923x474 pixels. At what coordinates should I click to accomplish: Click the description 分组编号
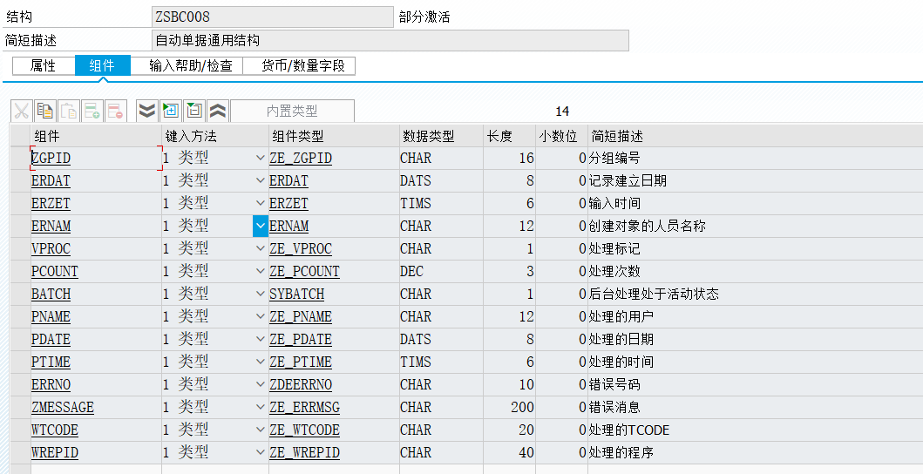(614, 158)
